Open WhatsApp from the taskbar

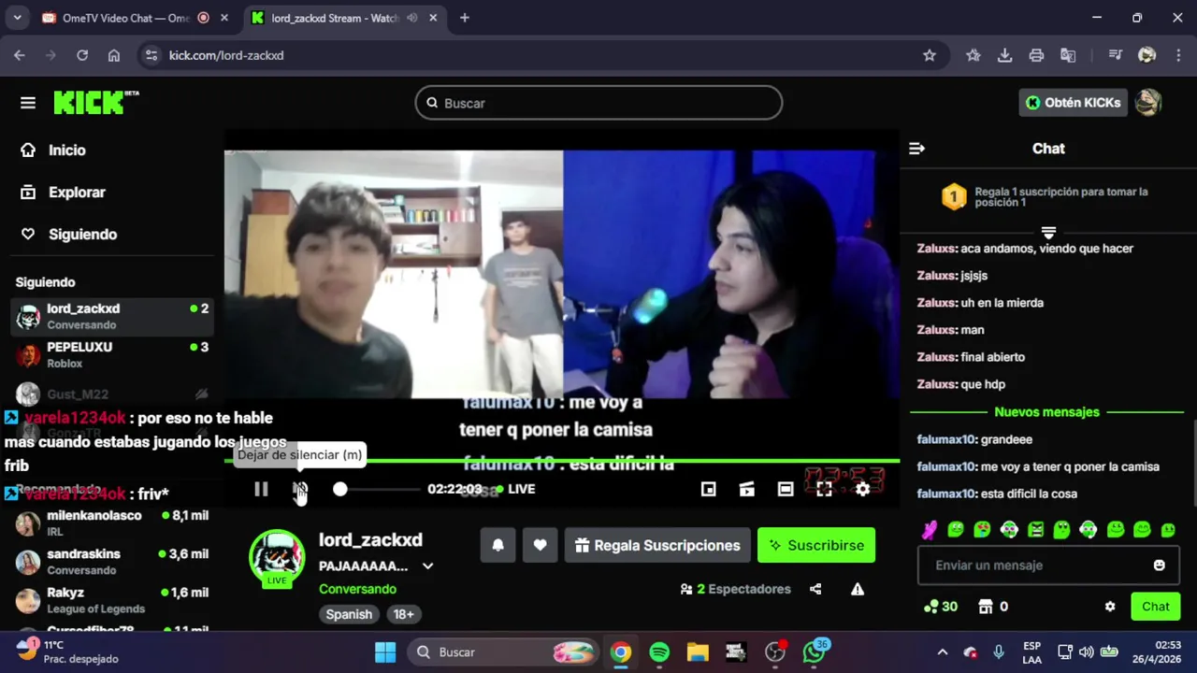pyautogui.click(x=814, y=652)
